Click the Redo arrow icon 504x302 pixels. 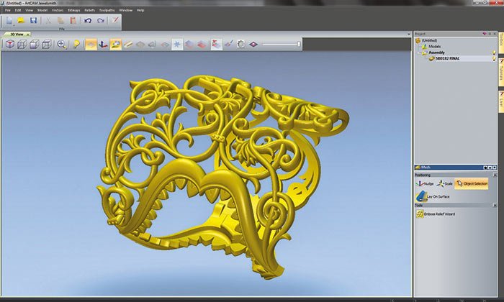tap(99, 21)
